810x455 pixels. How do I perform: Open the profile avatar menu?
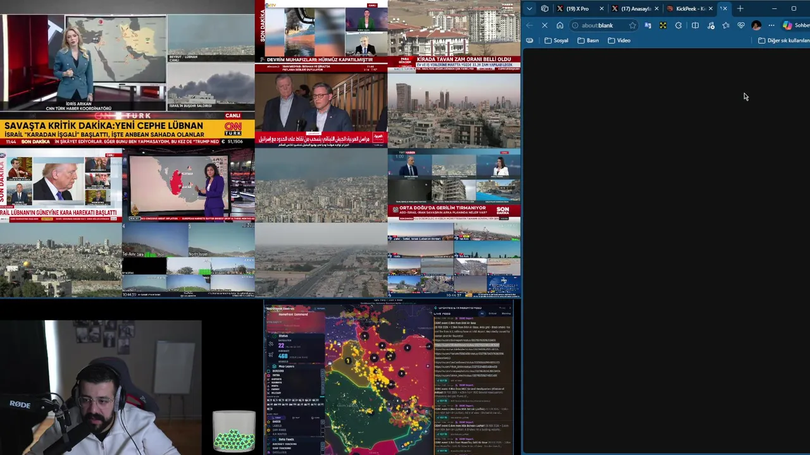(756, 25)
